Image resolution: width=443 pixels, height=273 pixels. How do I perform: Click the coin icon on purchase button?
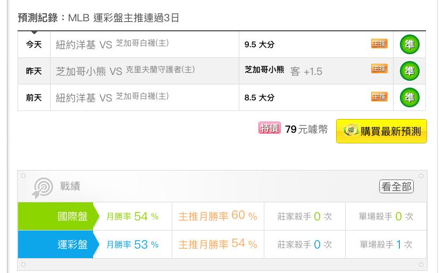point(350,131)
